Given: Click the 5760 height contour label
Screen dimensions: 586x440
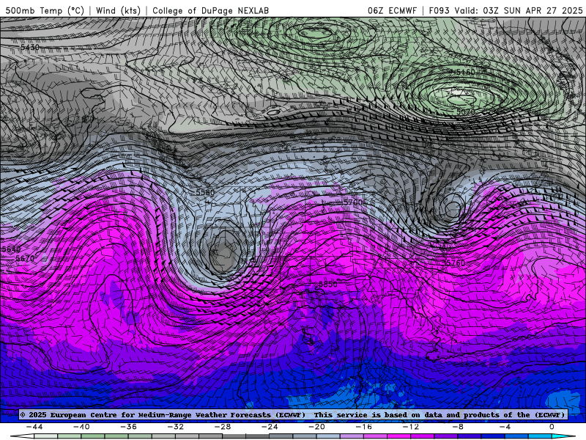Looking at the screenshot, I should (x=456, y=263).
